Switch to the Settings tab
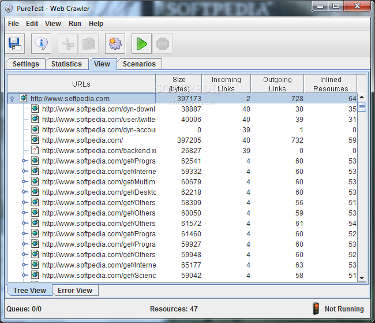The image size is (375, 323). pos(26,64)
